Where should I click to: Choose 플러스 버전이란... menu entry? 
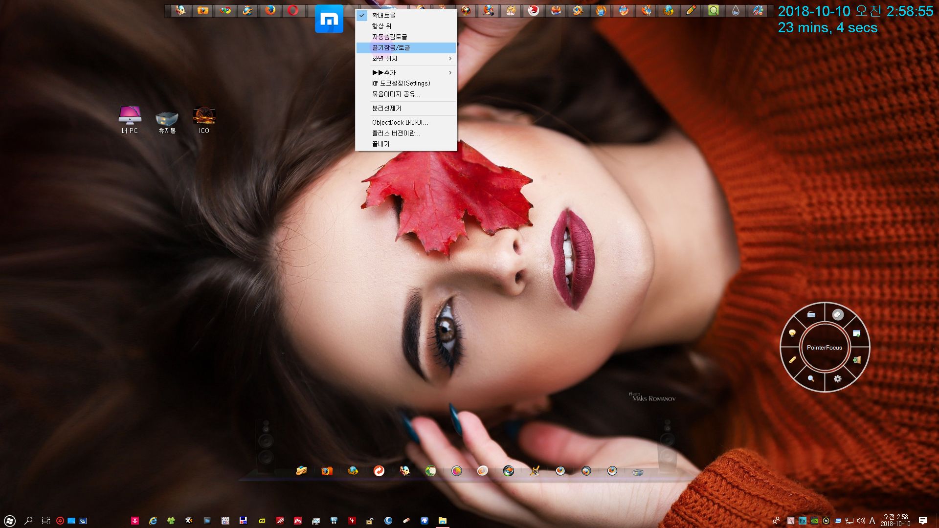coord(406,133)
